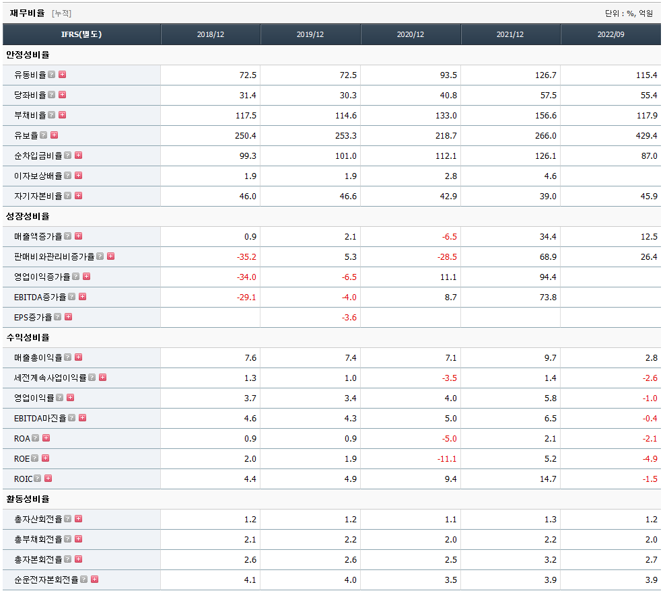
Task: Expand 판매비와관리비증가율 row with plus icon
Action: coord(110,256)
